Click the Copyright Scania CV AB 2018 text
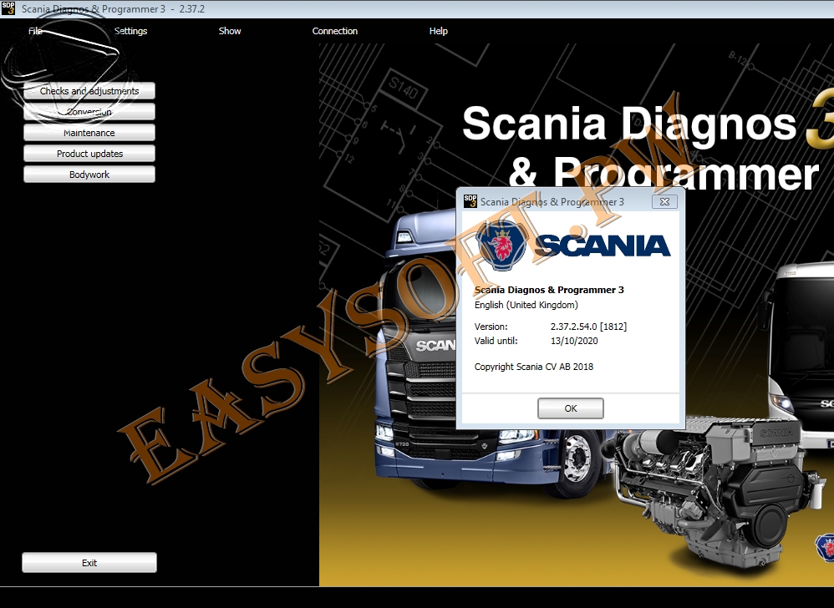 tap(534, 366)
